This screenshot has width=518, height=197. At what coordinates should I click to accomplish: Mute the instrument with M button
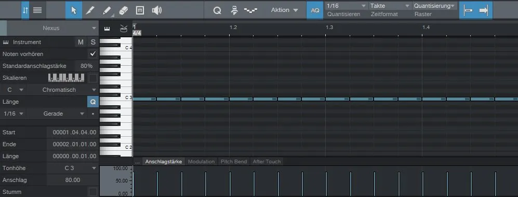coord(81,42)
